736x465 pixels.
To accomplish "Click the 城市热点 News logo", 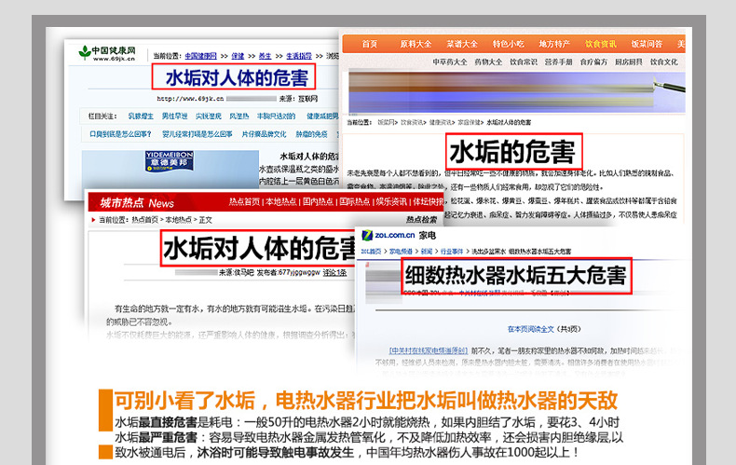I will click(137, 202).
